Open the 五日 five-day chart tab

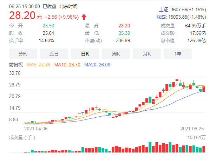pos(54,54)
